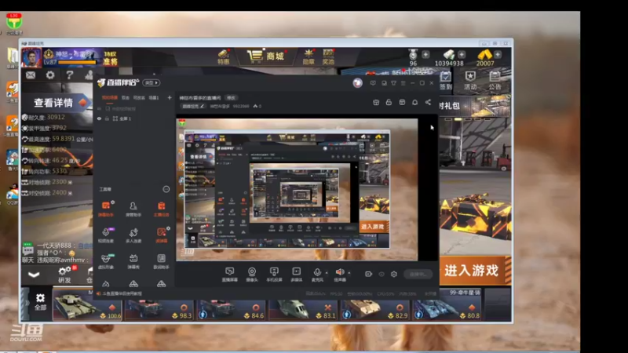Screen dimensions: 628x353
Task: Share the live room with the share icon
Action: (428, 103)
